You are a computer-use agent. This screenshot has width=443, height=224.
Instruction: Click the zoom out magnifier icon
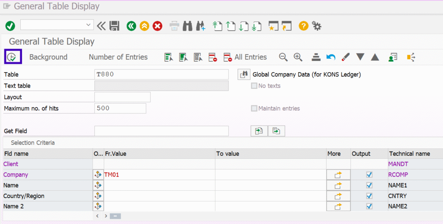coord(283,57)
